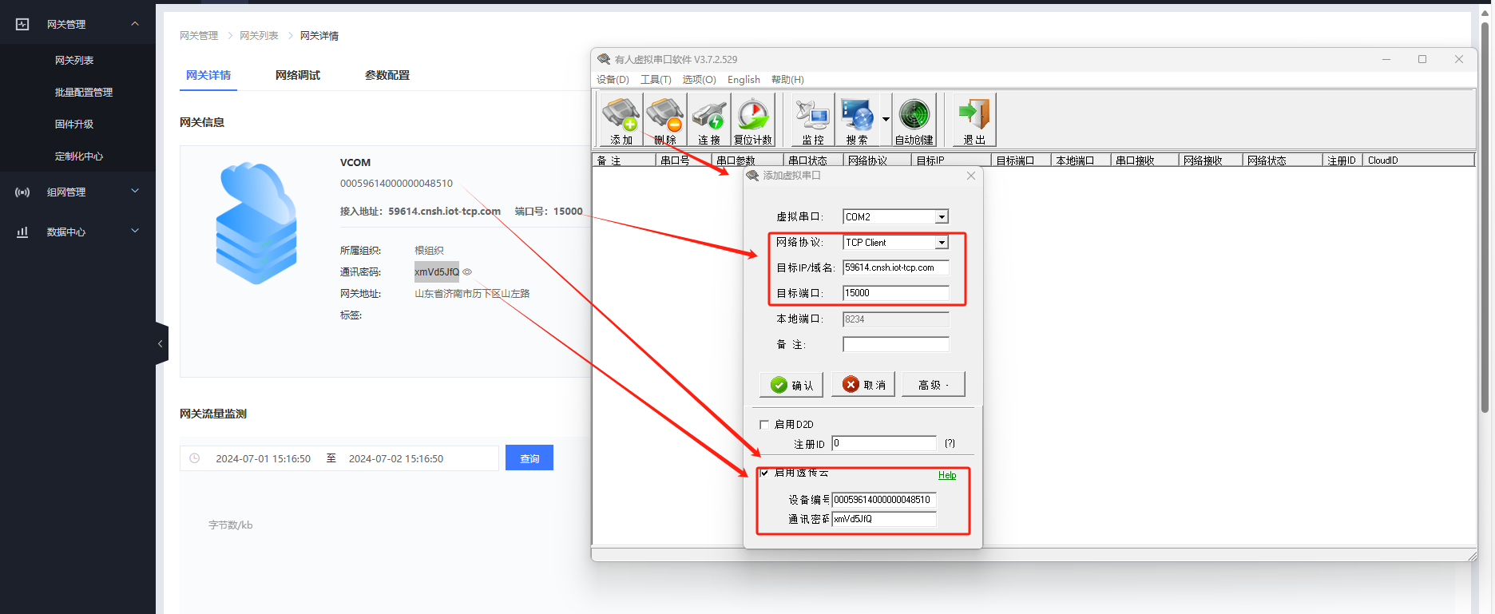Click the 退出 exit toolbar icon

click(974, 120)
